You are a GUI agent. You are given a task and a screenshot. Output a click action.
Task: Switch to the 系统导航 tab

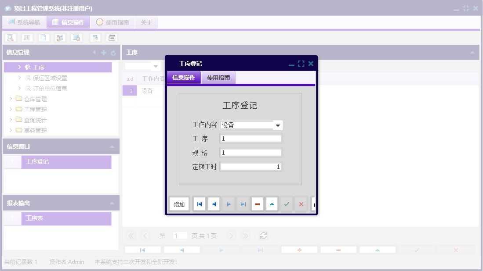click(x=24, y=21)
